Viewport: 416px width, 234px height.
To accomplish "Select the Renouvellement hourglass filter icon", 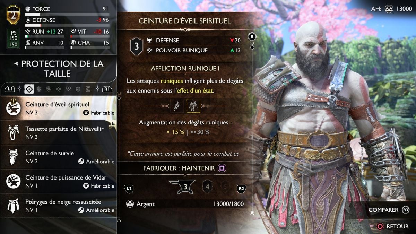I will point(87,89).
